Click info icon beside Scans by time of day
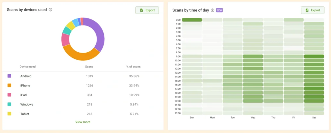This screenshot has width=331, height=133. click(x=212, y=10)
